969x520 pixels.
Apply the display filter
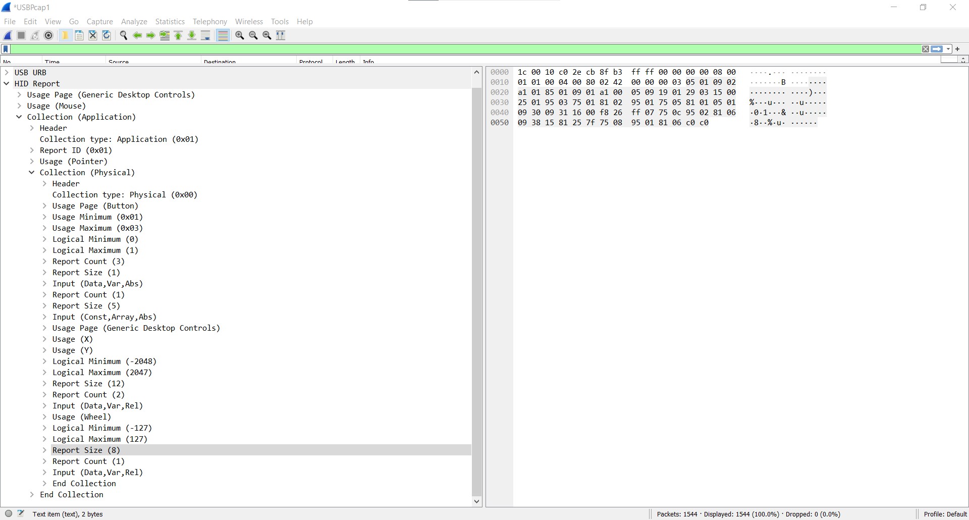(937, 49)
